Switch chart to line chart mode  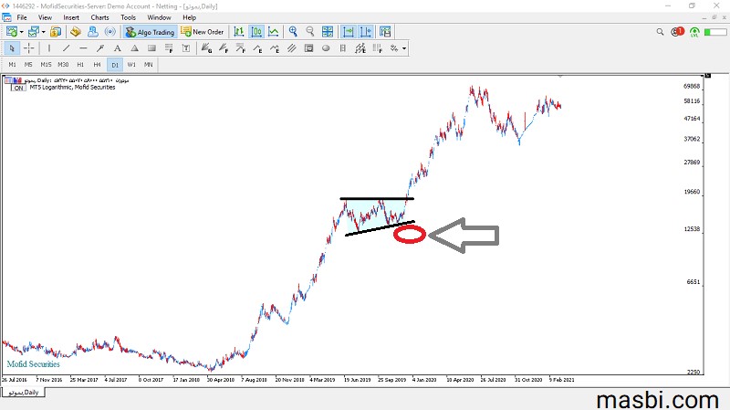tap(274, 32)
